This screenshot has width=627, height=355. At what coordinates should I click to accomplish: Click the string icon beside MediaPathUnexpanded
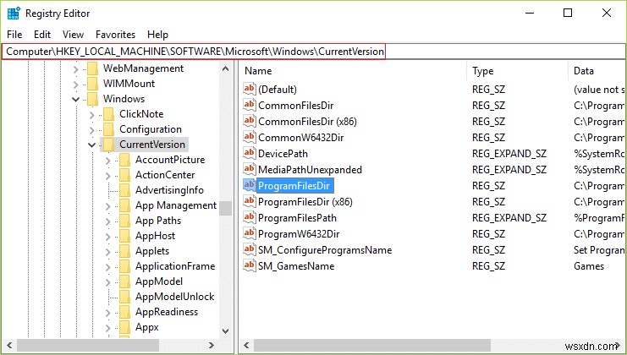click(x=249, y=169)
